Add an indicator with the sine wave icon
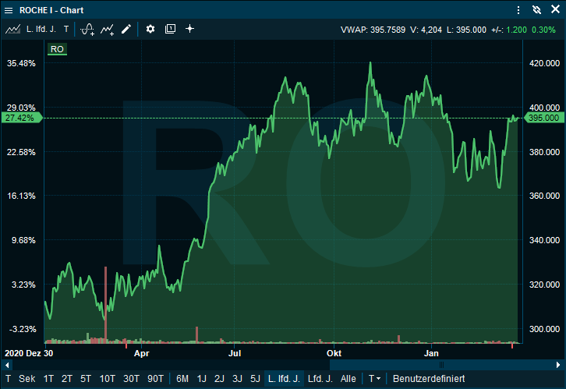 pyautogui.click(x=87, y=29)
